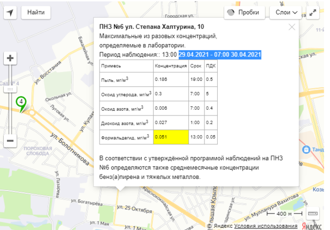Select the green map marker numbered 4
330x230 pixels.
21,103
